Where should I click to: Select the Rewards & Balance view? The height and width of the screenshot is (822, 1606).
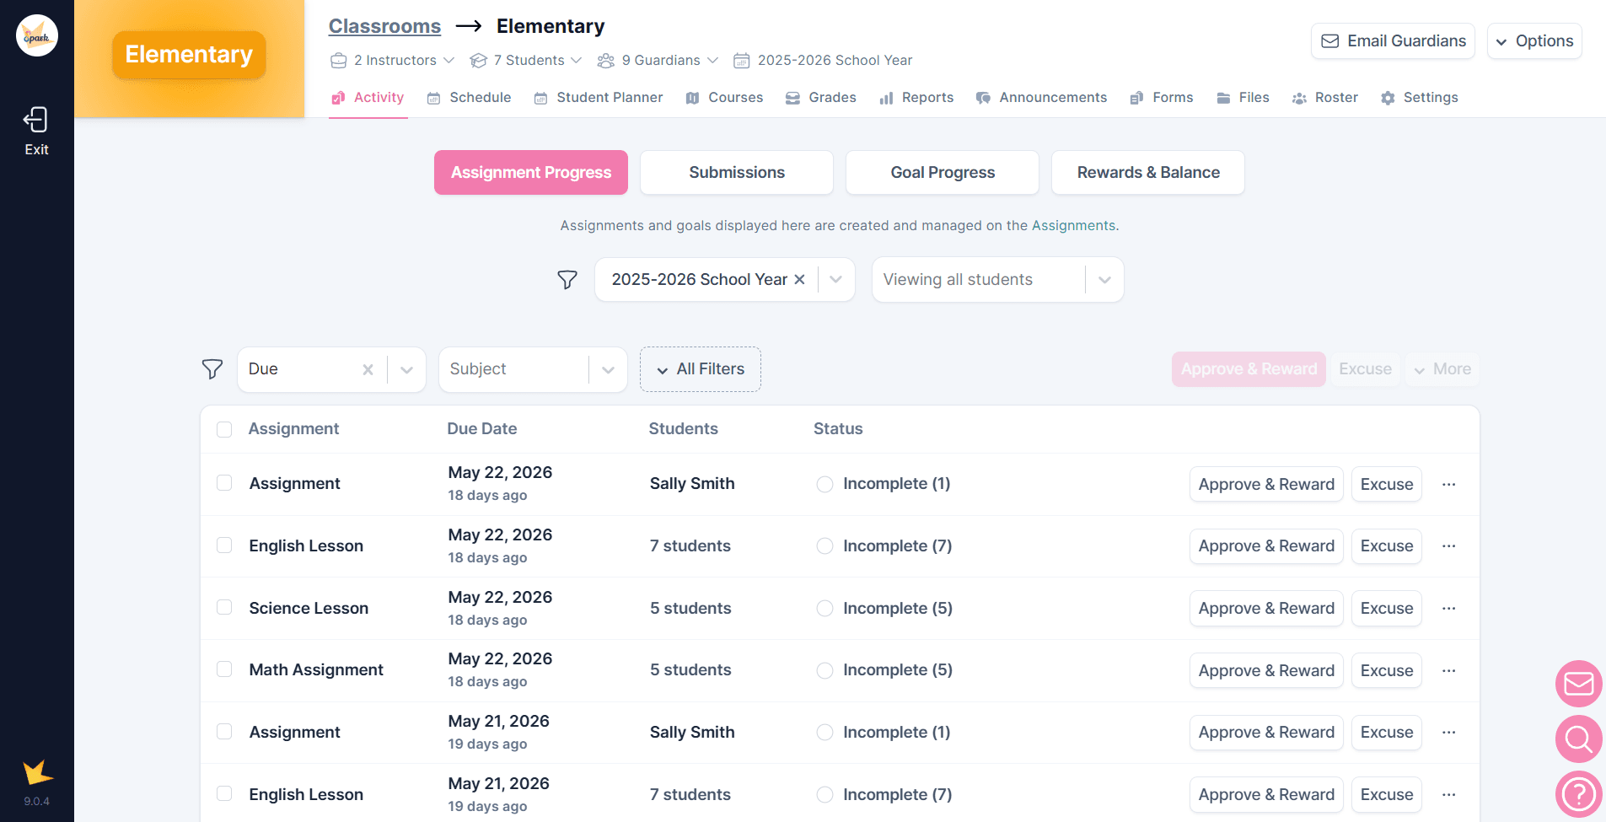[1148, 173]
